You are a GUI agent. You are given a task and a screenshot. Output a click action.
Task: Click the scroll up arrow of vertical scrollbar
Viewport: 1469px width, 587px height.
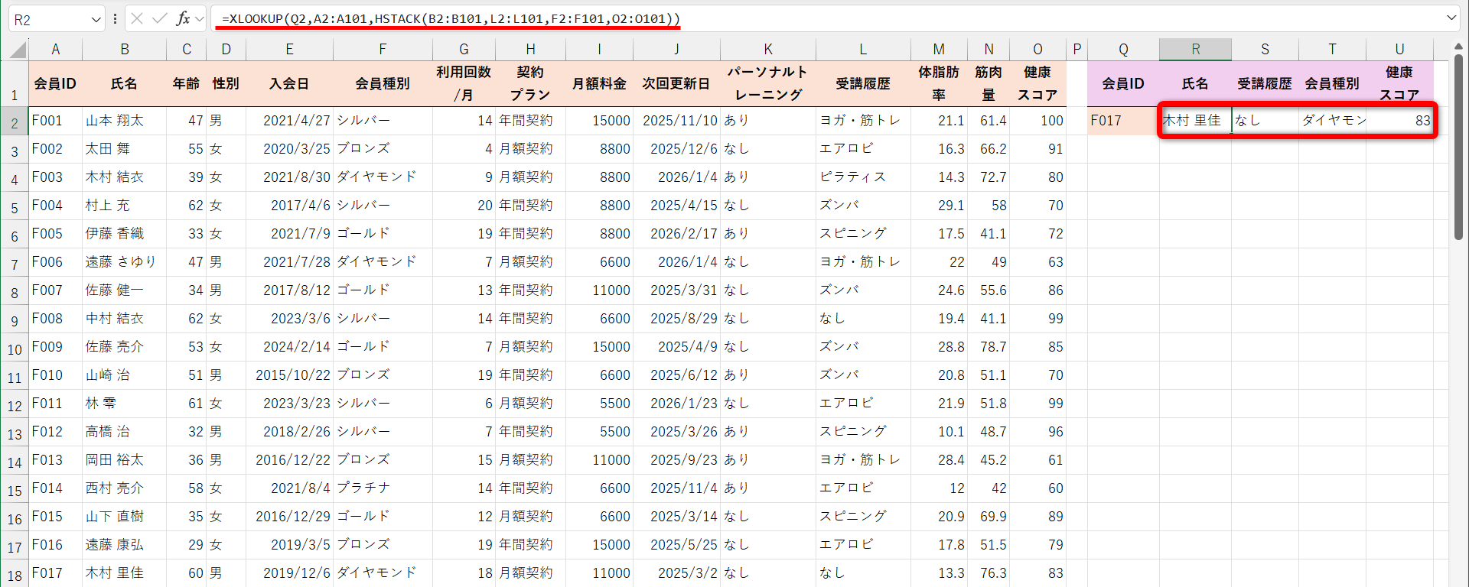click(x=1458, y=46)
